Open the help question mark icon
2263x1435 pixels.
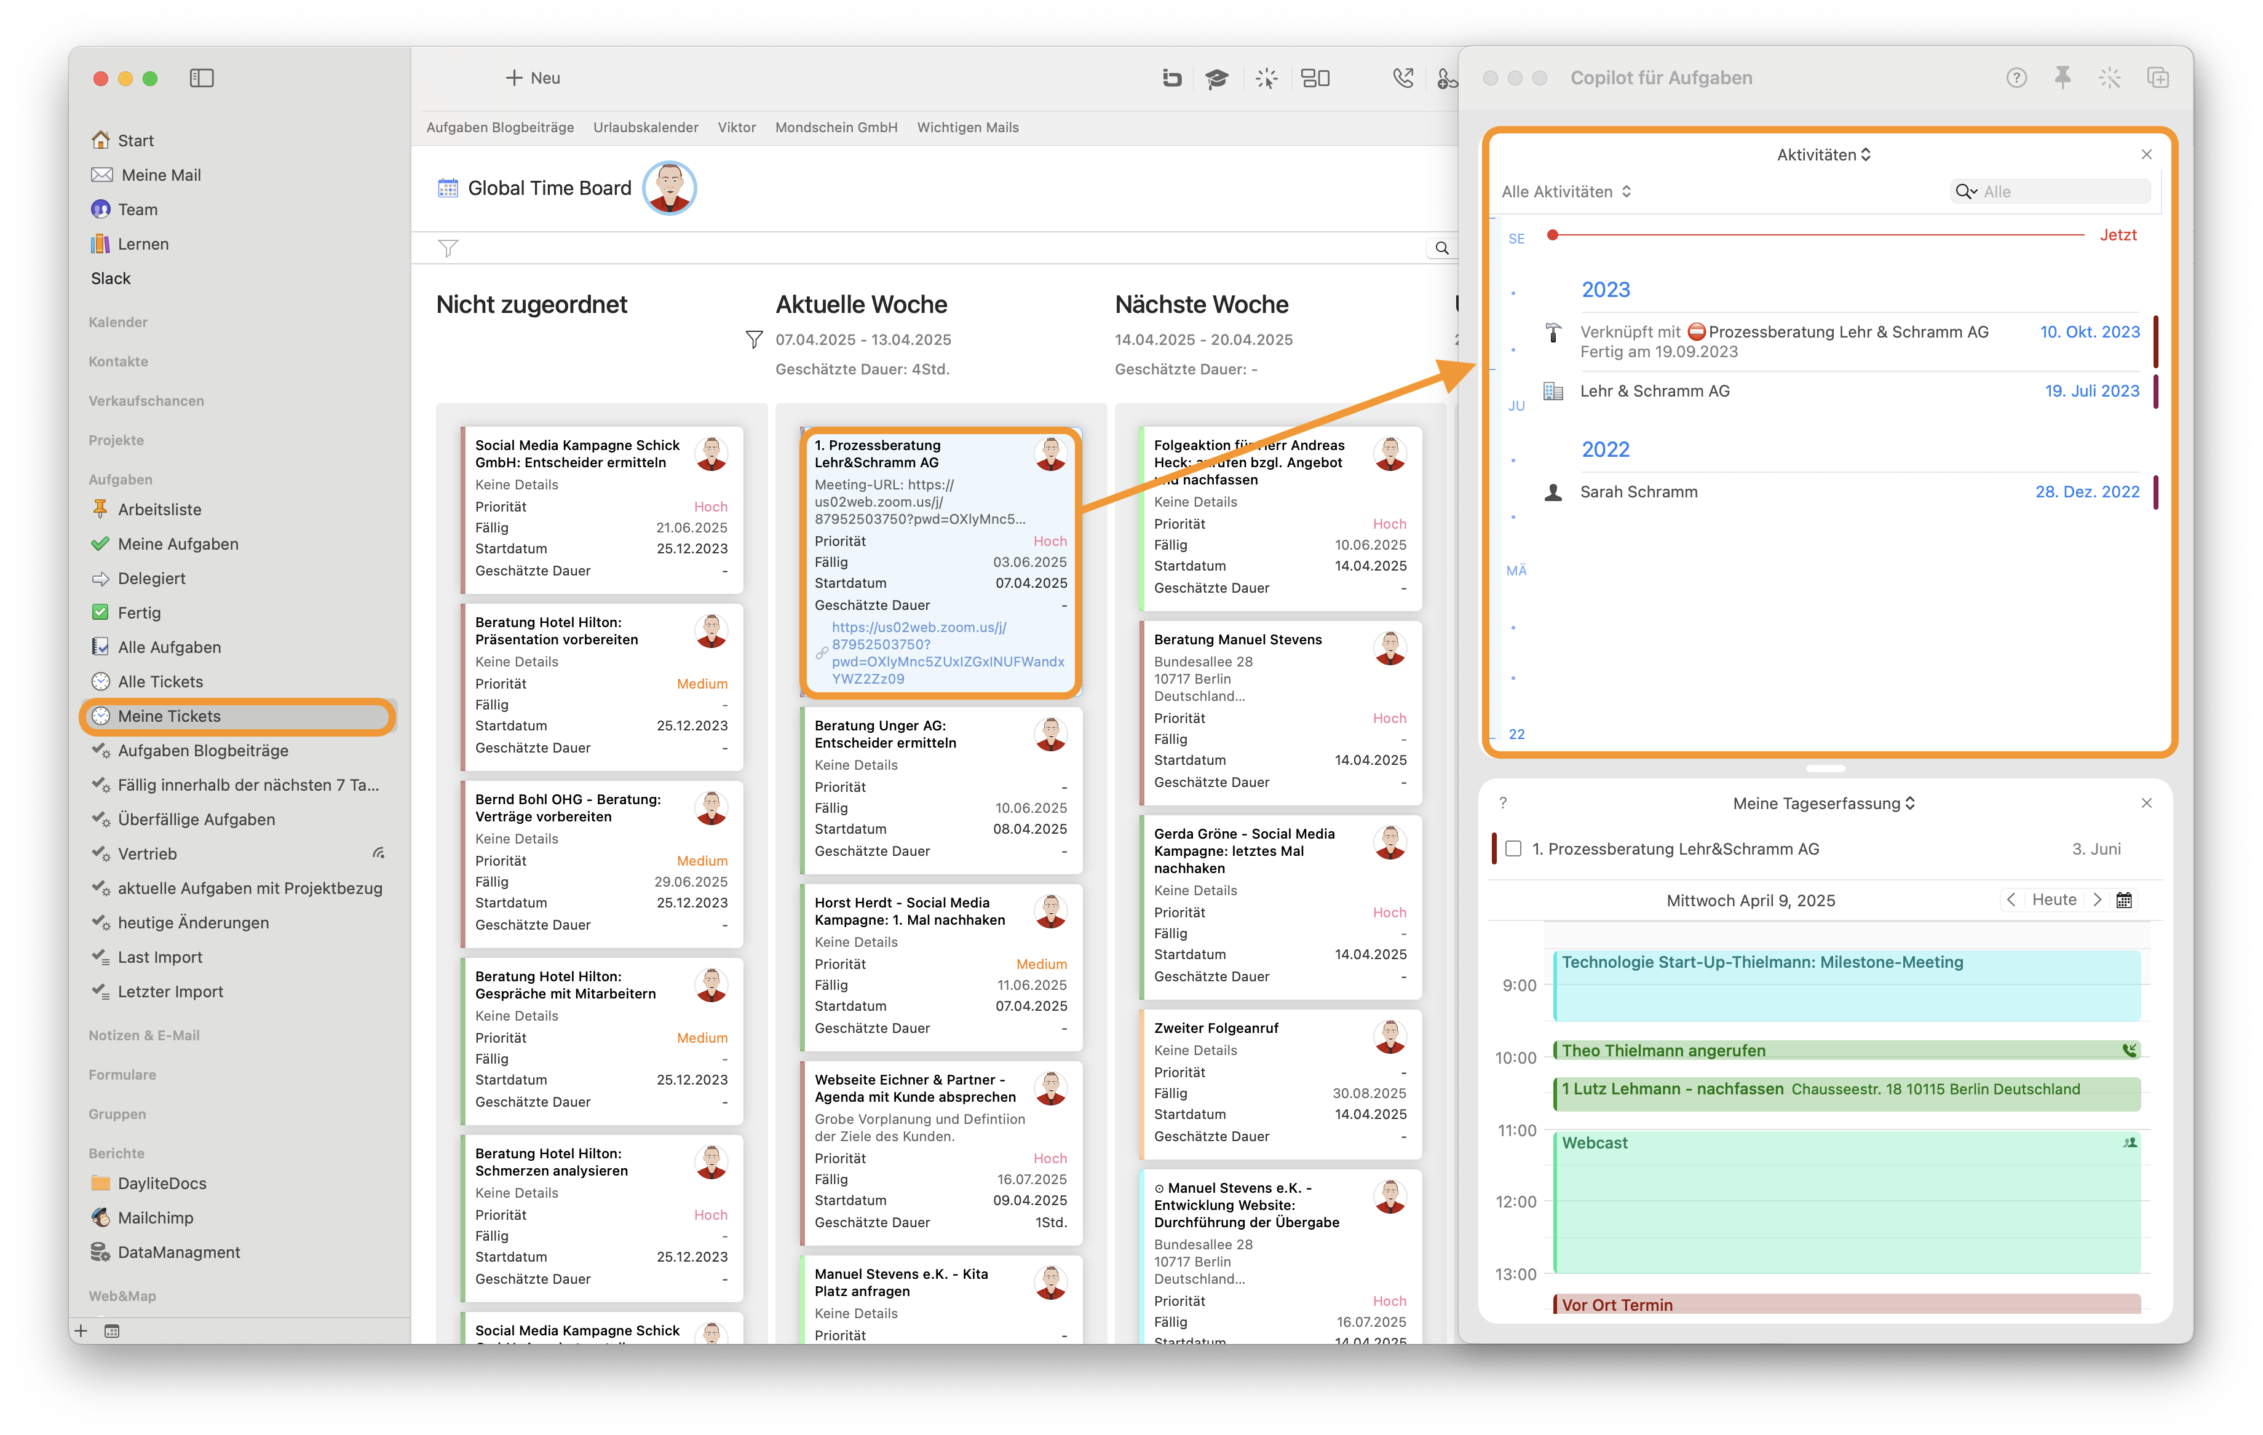click(2016, 78)
